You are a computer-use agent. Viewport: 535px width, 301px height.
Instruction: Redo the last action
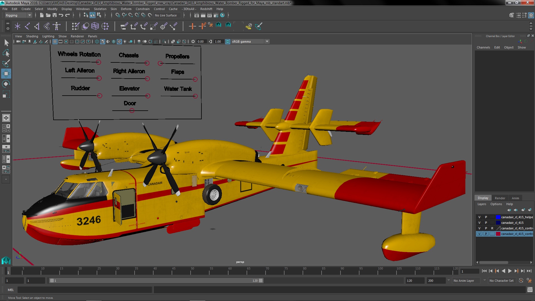click(x=67, y=15)
